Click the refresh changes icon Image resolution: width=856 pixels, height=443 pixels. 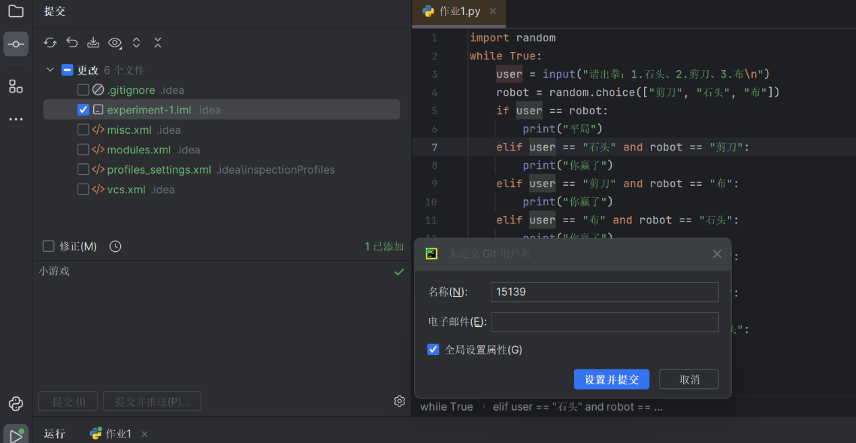pos(50,43)
